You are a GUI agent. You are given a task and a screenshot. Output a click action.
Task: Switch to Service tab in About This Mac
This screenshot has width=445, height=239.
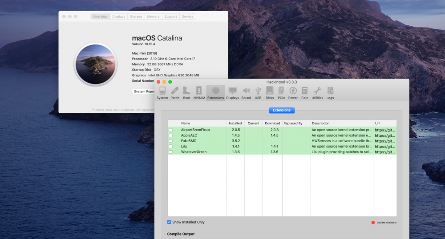coord(188,16)
